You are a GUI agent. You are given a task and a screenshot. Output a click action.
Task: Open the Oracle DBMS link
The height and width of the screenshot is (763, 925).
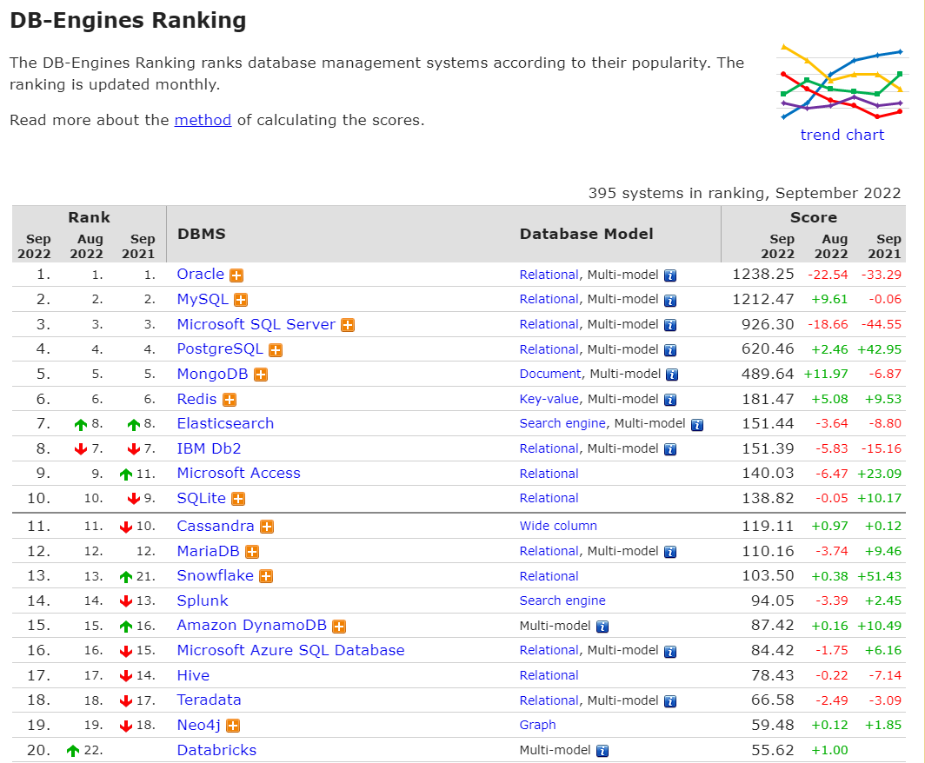point(201,275)
